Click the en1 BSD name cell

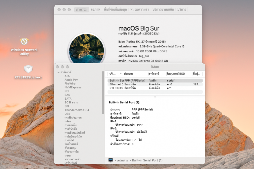(x=169, y=88)
